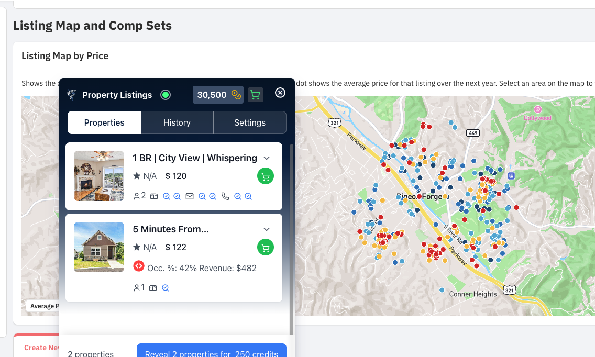Image resolution: width=595 pixels, height=357 pixels.
Task: Click the email icon on the 1 BR listing
Action: (x=189, y=196)
